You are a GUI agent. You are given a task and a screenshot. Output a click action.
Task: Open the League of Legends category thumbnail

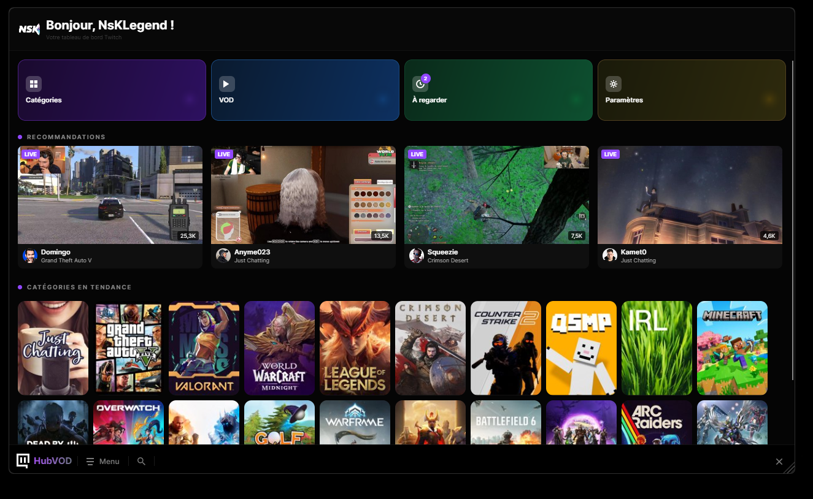tap(355, 348)
